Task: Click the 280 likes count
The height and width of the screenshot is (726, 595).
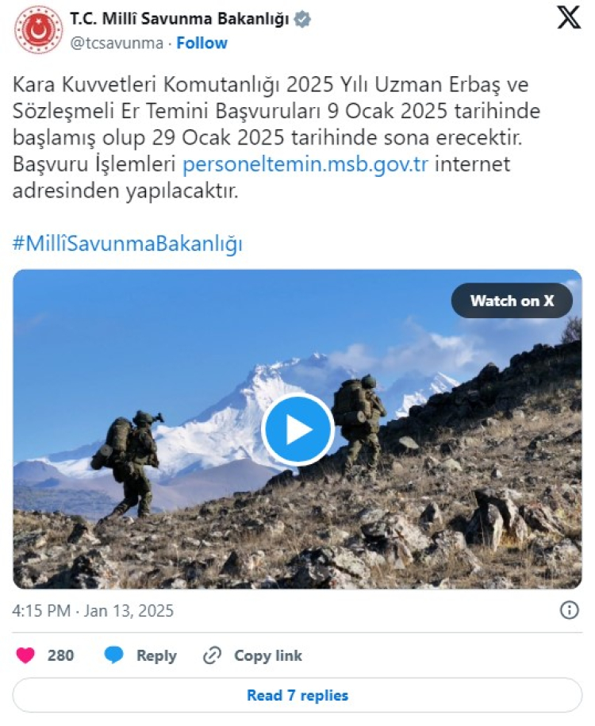Action: coord(60,655)
